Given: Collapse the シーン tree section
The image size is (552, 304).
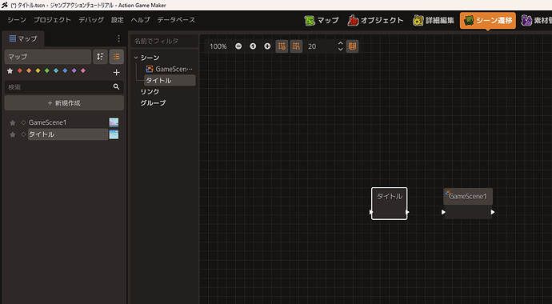Looking at the screenshot, I should 136,58.
